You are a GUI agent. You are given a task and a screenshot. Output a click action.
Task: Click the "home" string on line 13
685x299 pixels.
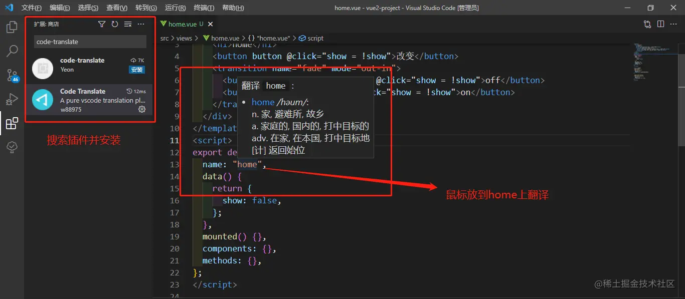pyautogui.click(x=247, y=164)
